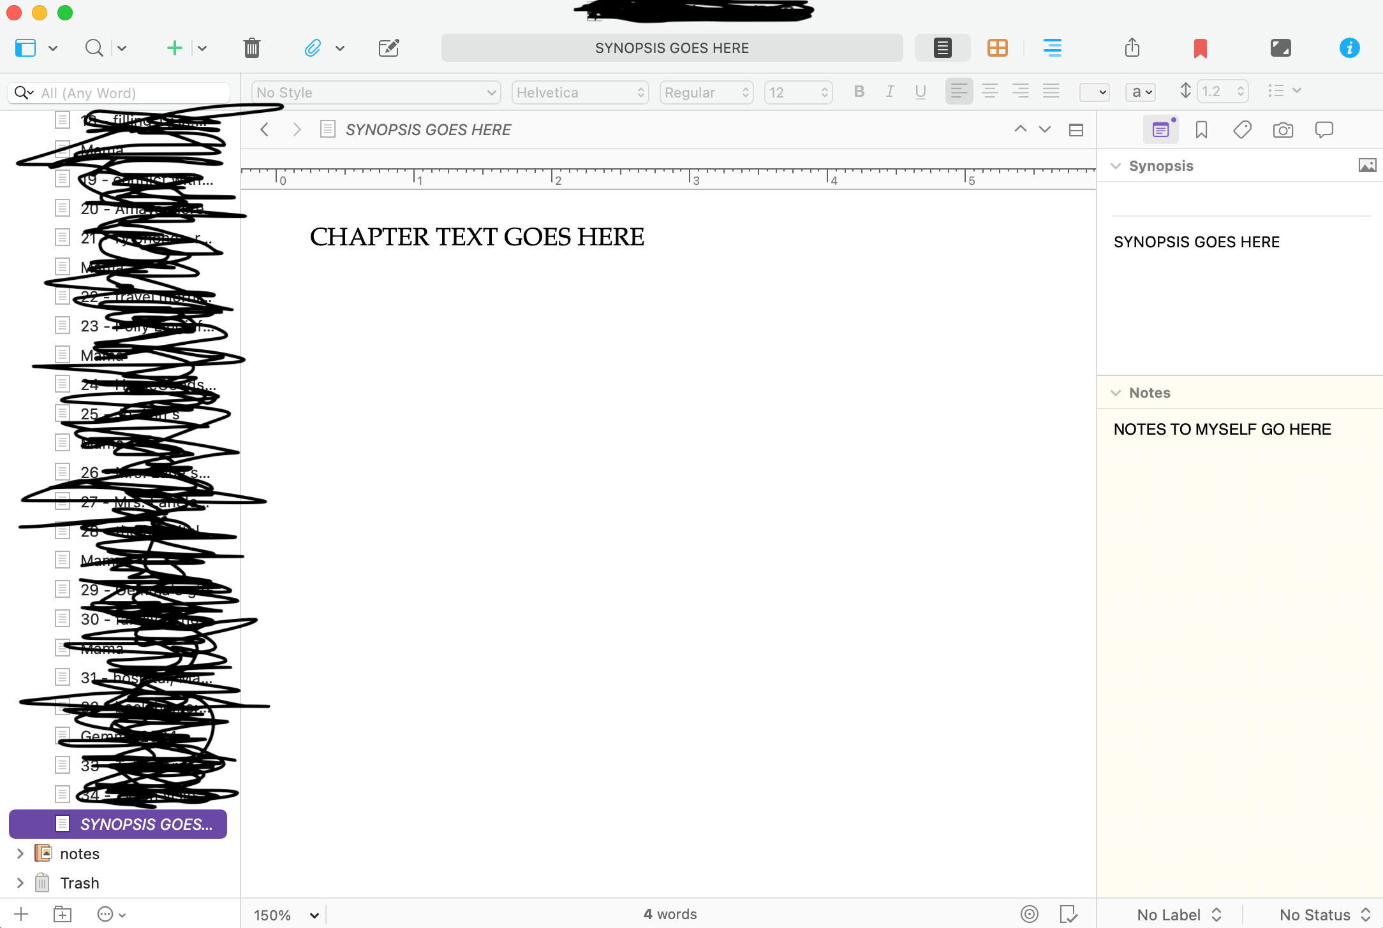Open the Regular typeface dropdown
Viewport: 1383px width, 928px height.
pos(706,92)
